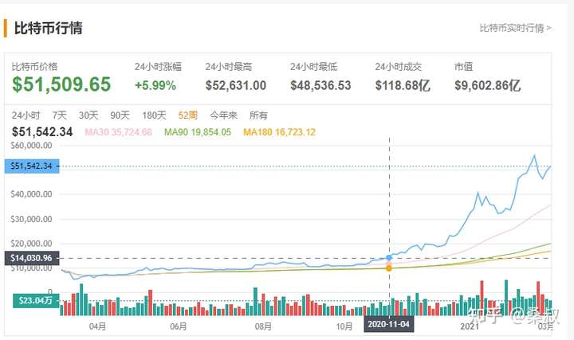
Task: Click the price-line peak near $55,000
Action: pos(534,156)
